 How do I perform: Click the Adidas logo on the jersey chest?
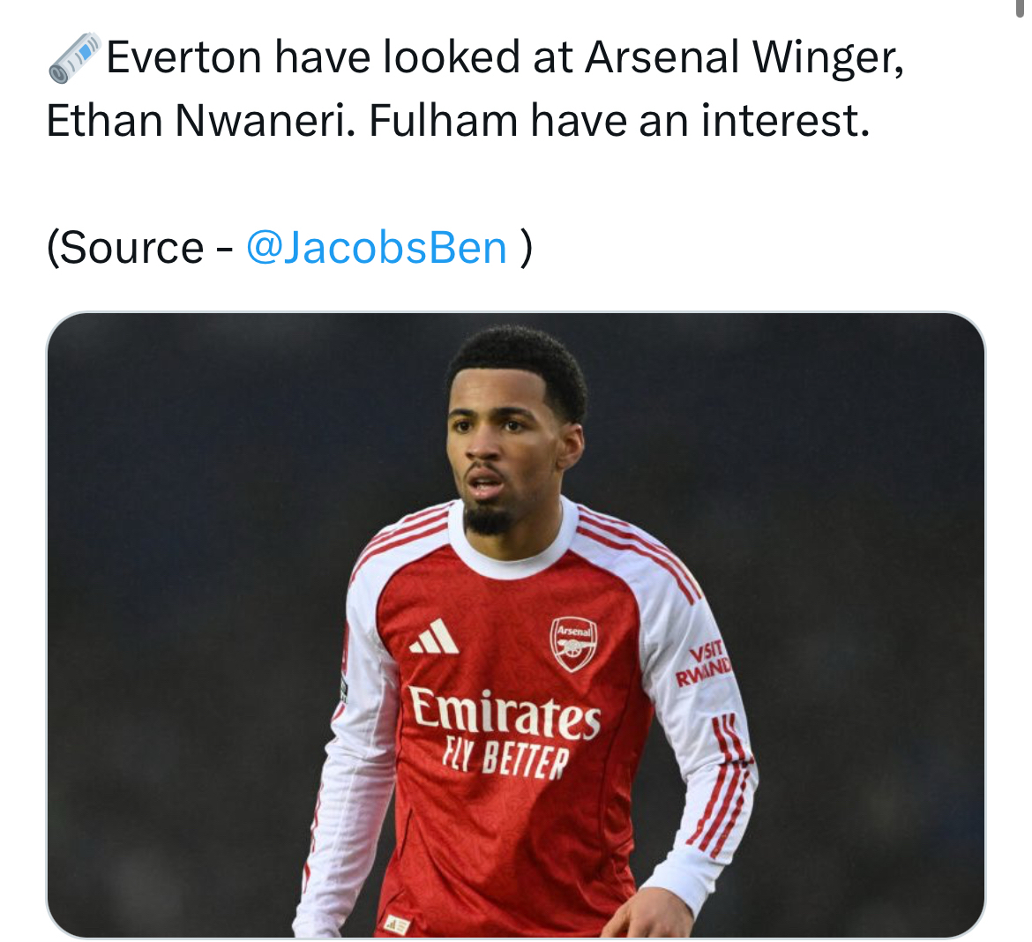click(435, 638)
